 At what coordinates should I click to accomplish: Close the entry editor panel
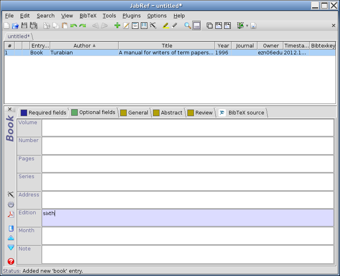coord(10,109)
